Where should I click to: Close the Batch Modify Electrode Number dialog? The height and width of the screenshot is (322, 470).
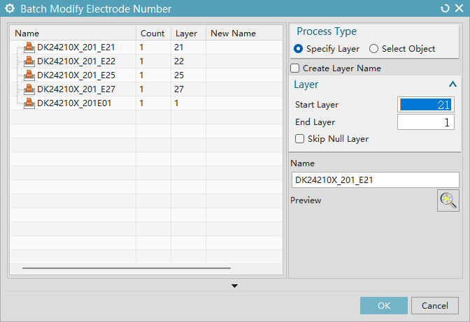click(459, 8)
